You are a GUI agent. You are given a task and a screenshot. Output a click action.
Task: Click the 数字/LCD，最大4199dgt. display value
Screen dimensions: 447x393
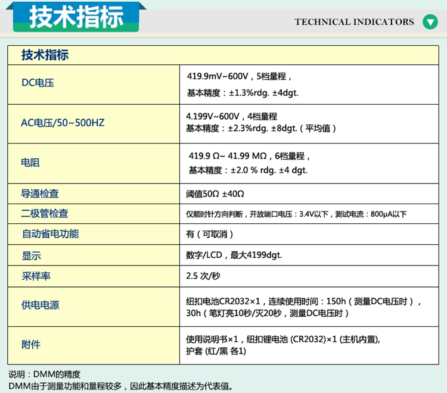tap(234, 255)
